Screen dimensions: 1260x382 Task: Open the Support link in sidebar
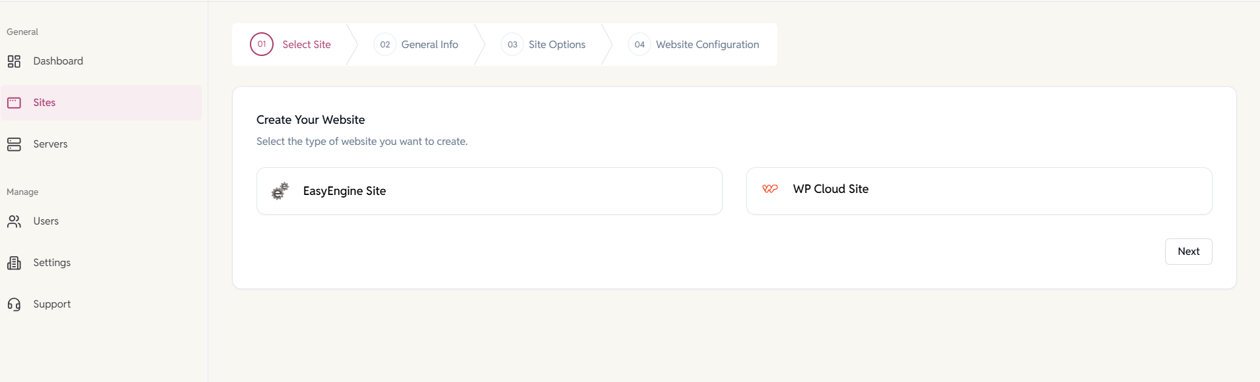point(52,304)
